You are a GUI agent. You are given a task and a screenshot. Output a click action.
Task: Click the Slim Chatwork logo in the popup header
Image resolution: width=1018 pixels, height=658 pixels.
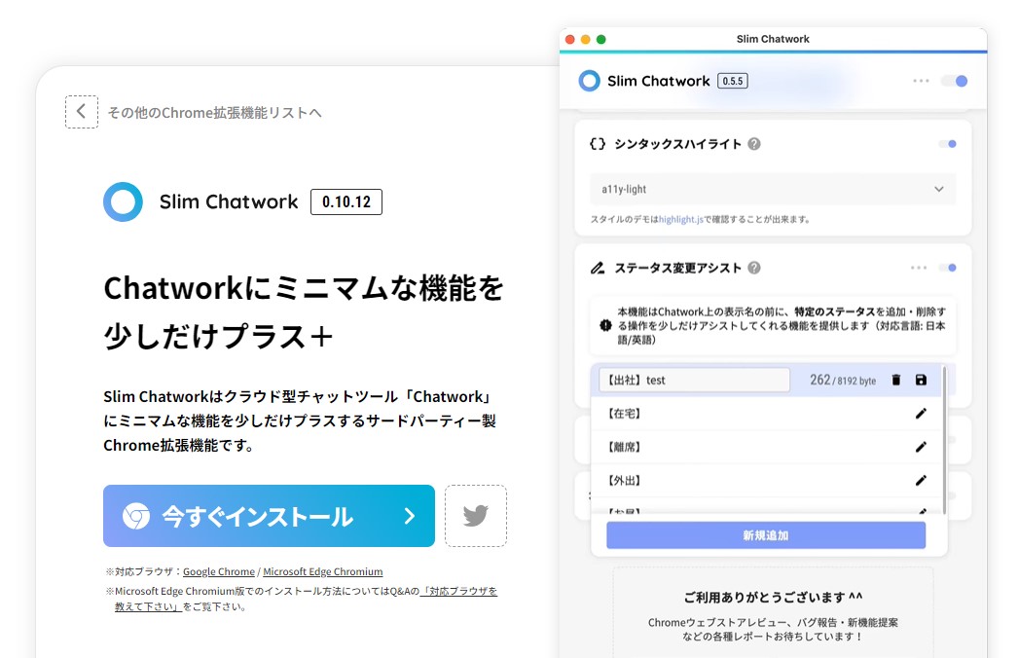pos(589,81)
